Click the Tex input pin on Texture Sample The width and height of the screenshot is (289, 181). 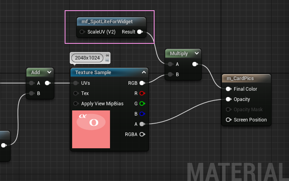(76, 93)
